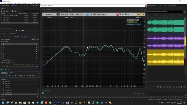Play the selected file in Files panel

click(x=17, y=30)
